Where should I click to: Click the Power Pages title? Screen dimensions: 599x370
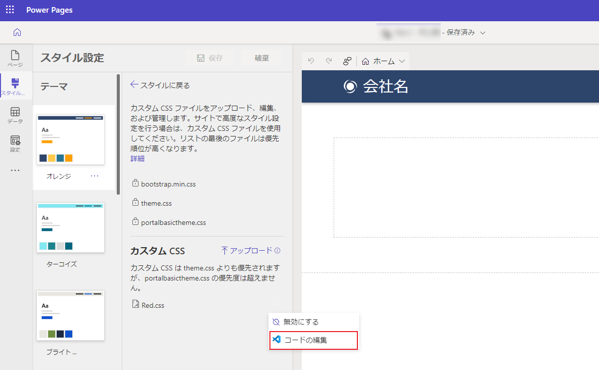(x=49, y=10)
